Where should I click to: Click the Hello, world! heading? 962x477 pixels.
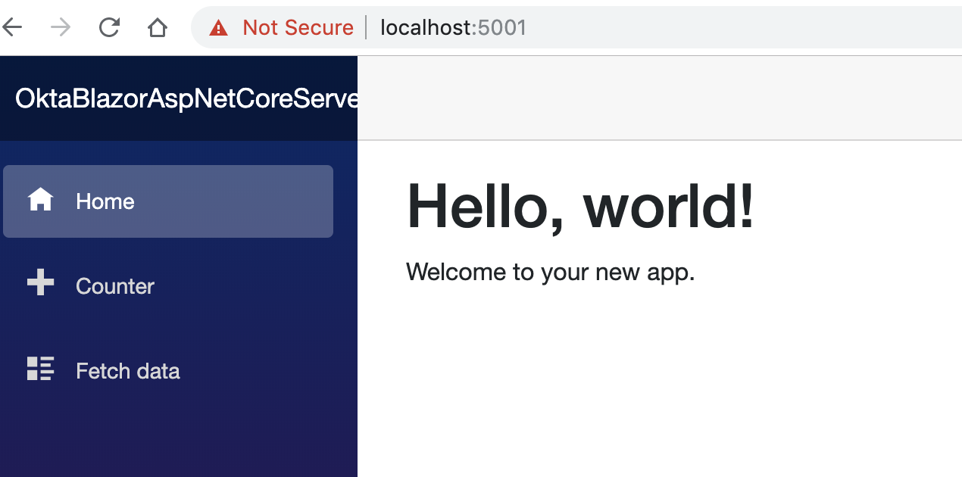pos(580,207)
